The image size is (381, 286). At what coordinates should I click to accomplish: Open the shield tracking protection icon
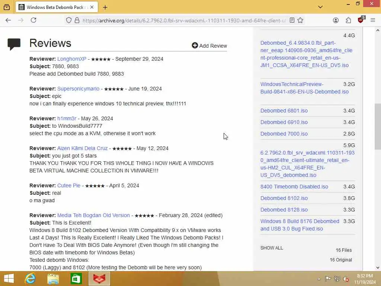tap(69, 20)
